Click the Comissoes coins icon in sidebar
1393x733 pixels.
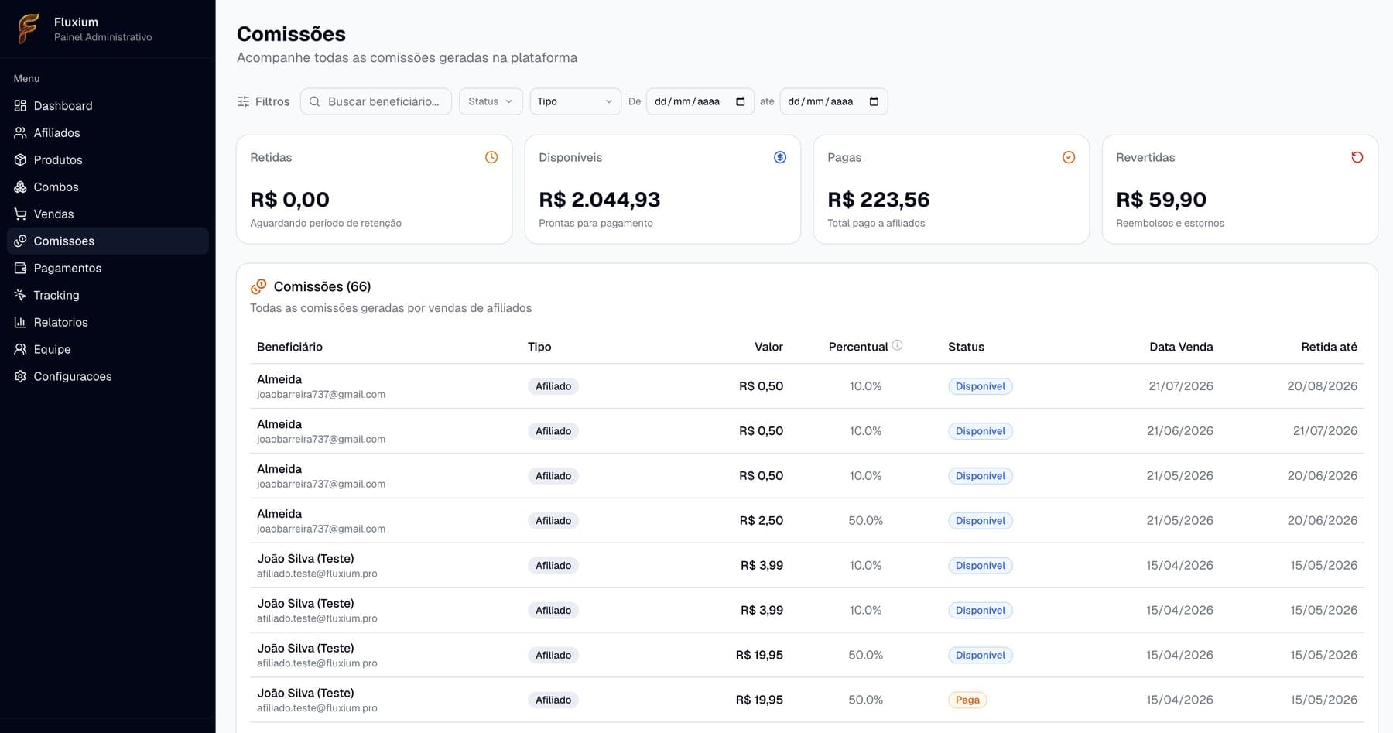[x=20, y=241]
